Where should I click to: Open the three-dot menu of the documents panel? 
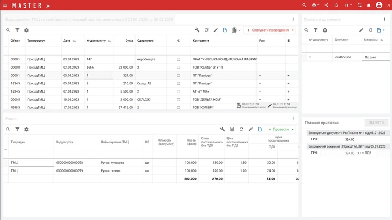pos(293,19)
